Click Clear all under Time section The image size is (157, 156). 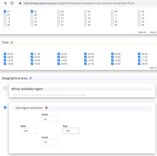coord(153,68)
